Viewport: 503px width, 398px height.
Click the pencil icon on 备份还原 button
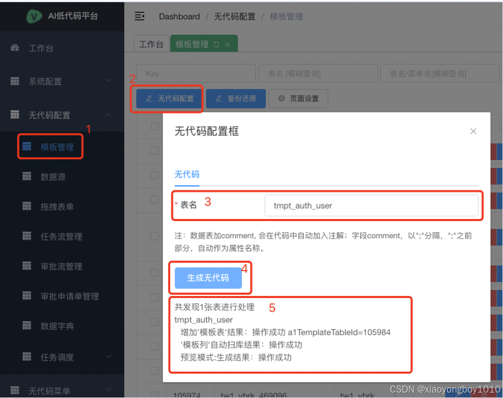point(219,98)
